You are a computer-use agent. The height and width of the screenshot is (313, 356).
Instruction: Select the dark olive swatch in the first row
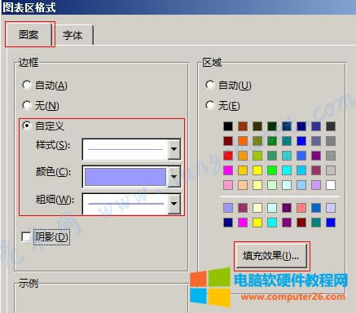(257, 126)
